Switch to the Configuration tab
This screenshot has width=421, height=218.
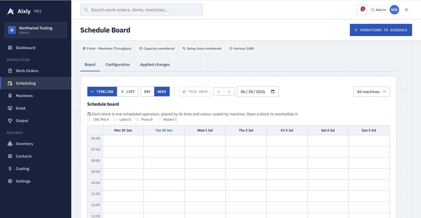pos(118,65)
